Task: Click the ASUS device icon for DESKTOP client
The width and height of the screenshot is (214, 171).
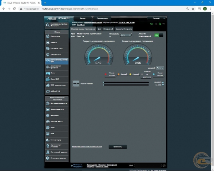Action: 76,83
